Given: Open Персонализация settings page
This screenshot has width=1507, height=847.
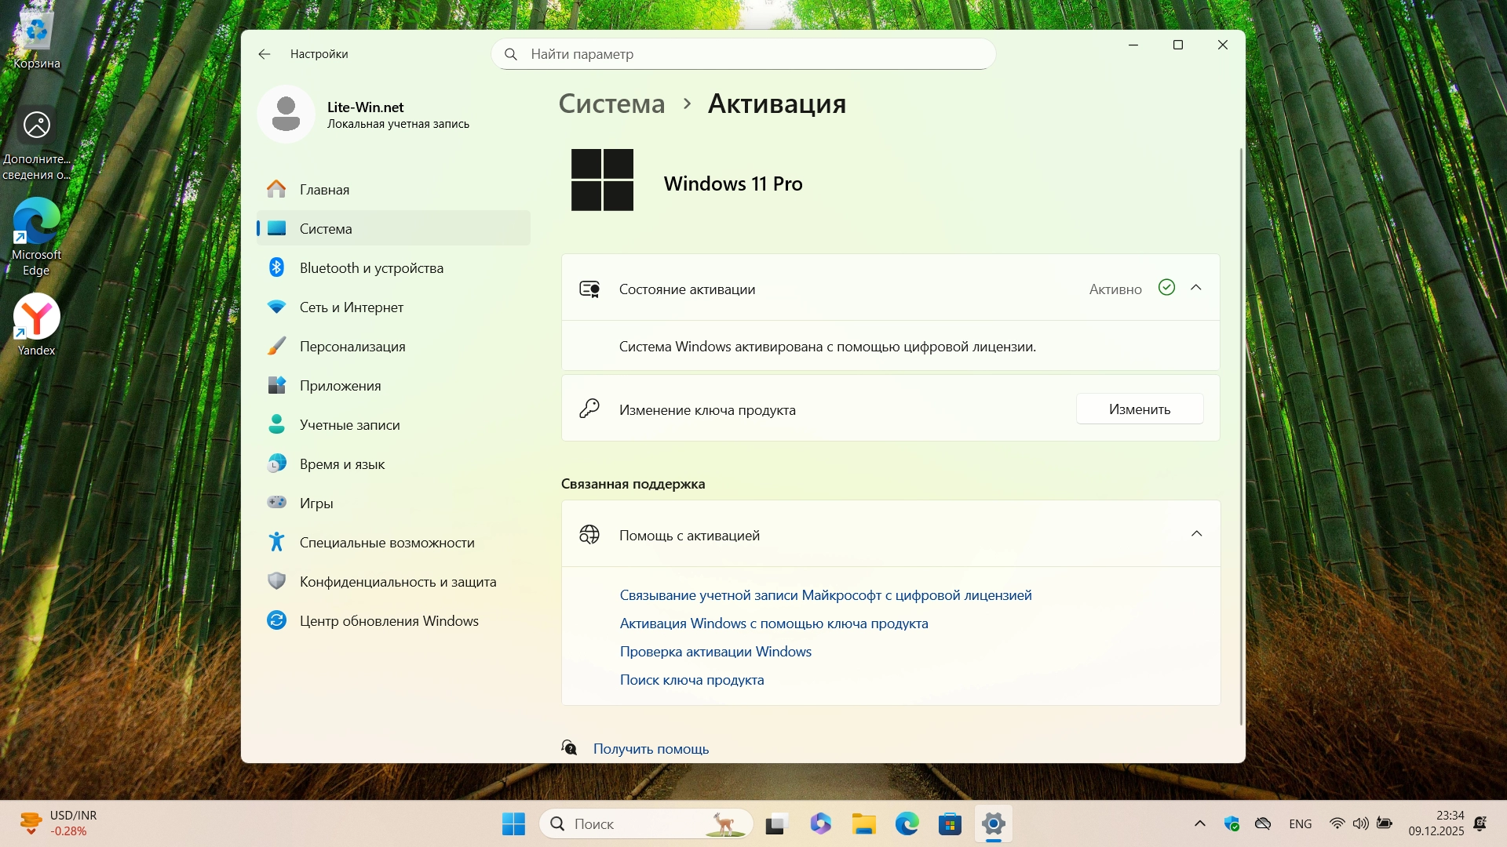Looking at the screenshot, I should (x=352, y=347).
